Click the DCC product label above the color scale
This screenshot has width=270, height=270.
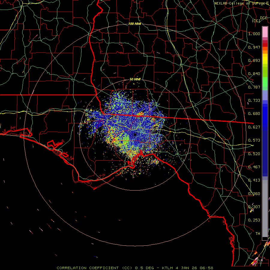click(263, 18)
